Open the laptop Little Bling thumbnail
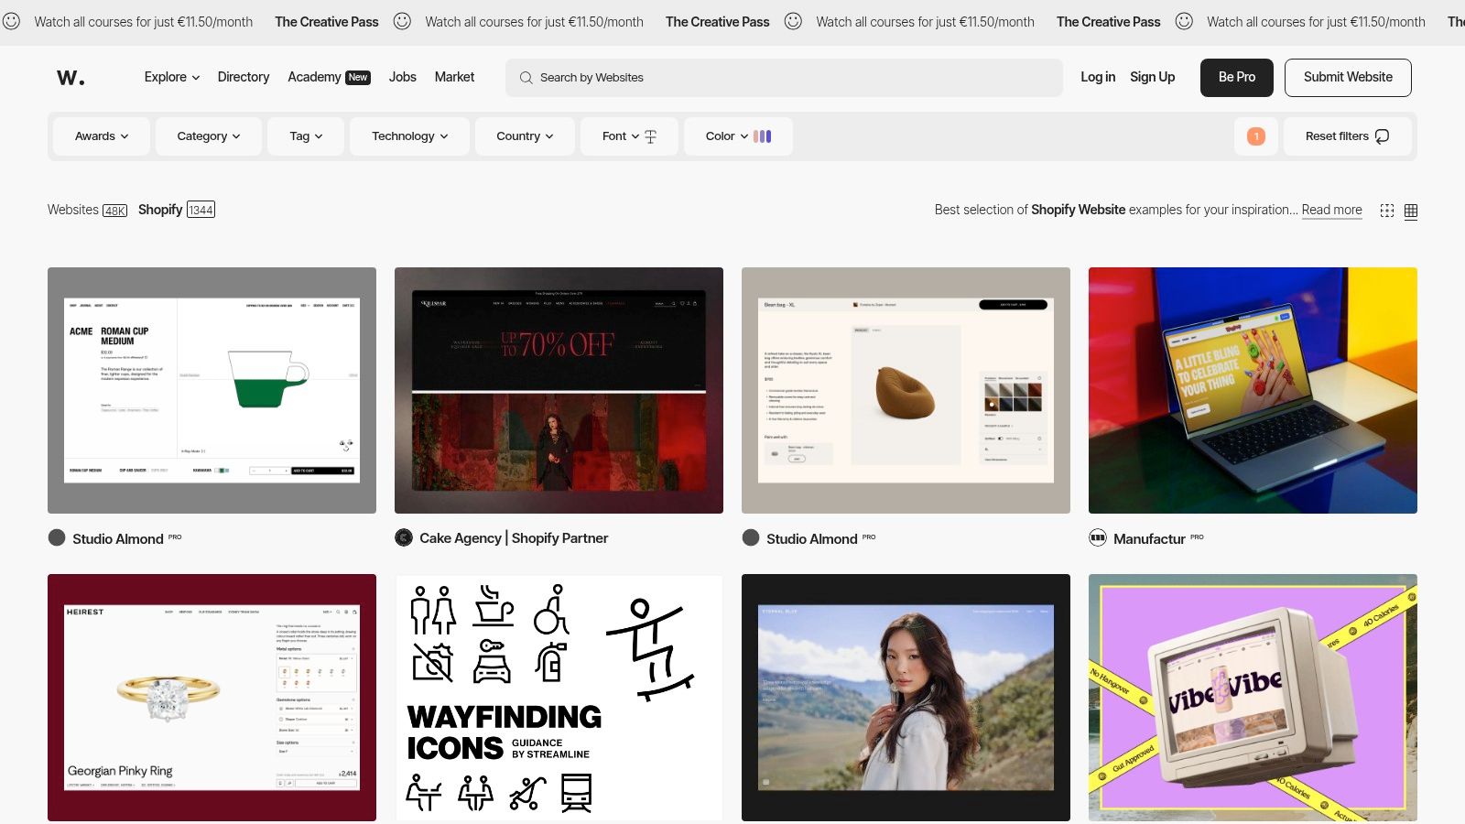The width and height of the screenshot is (1465, 824). 1253,390
